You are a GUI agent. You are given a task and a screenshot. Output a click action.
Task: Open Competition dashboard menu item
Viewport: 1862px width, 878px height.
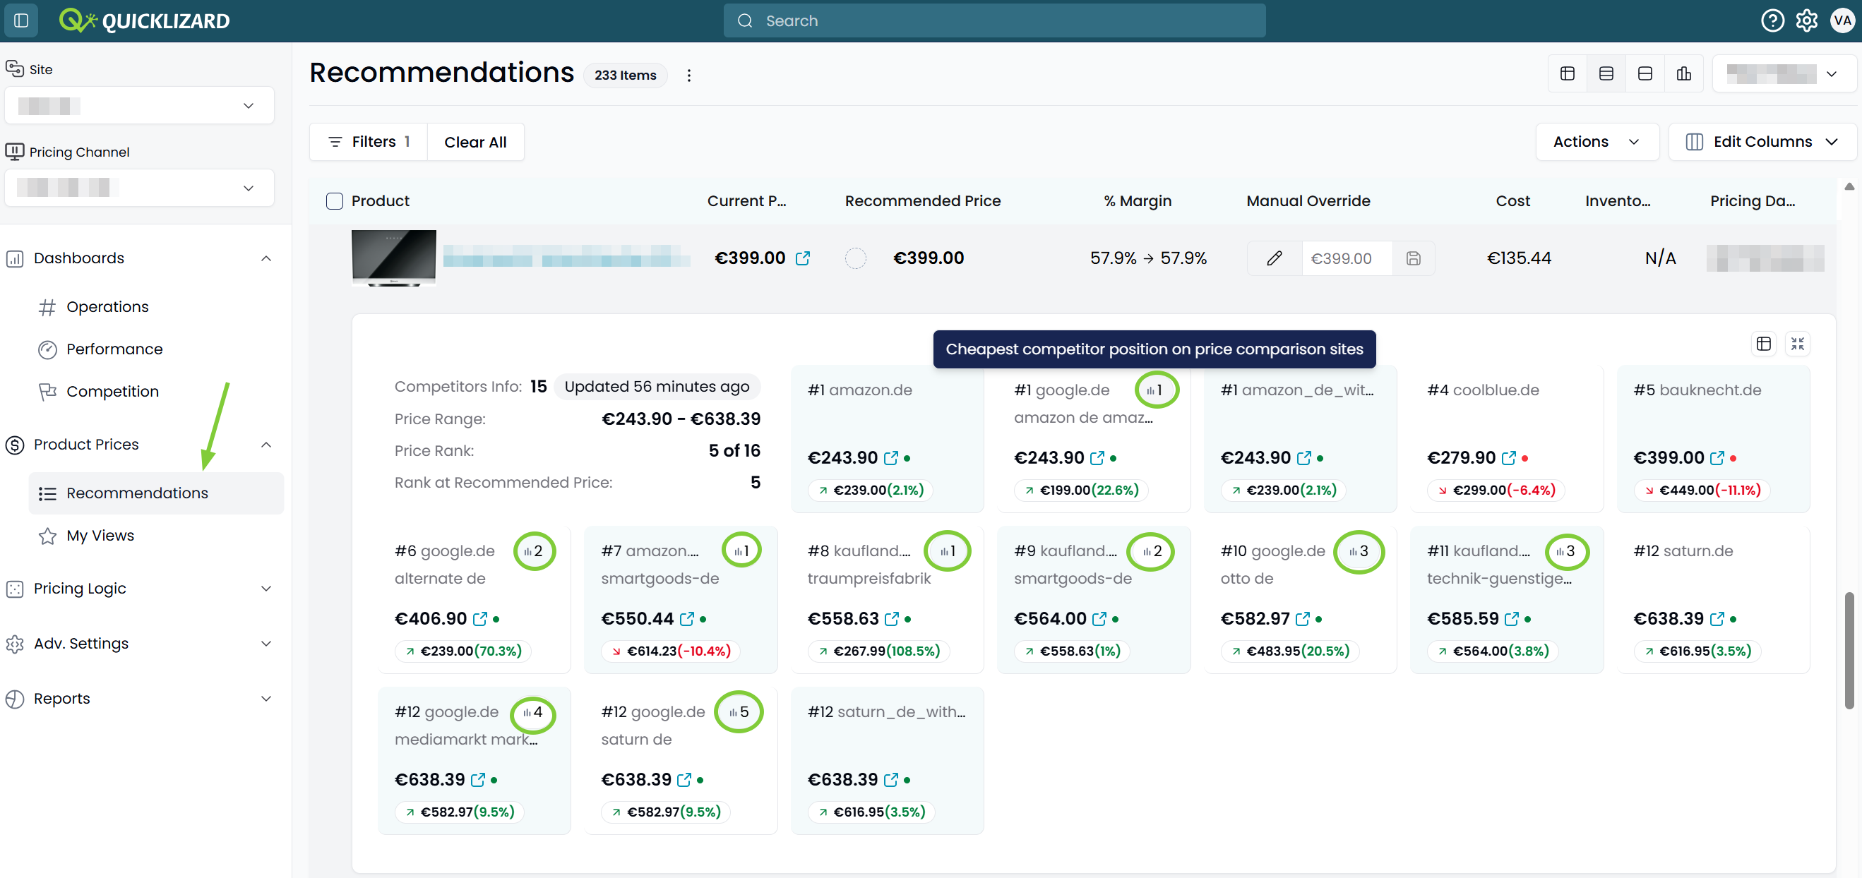(x=113, y=391)
